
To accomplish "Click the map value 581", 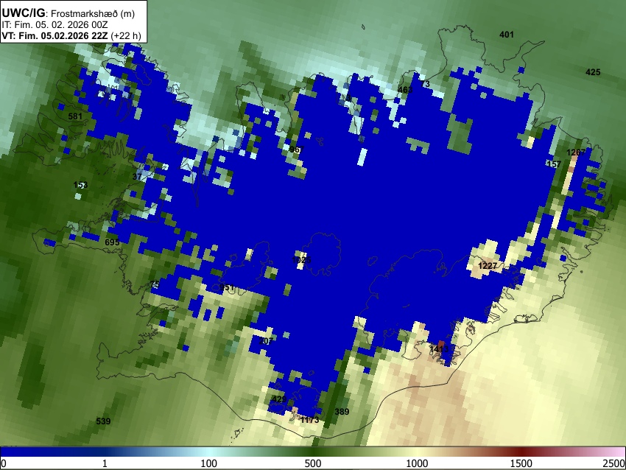I will [75, 116].
